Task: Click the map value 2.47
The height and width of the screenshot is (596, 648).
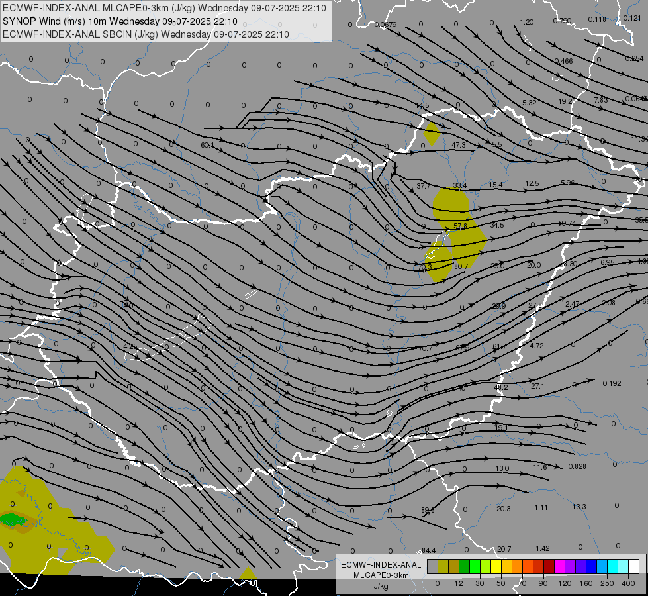Action: 573,304
